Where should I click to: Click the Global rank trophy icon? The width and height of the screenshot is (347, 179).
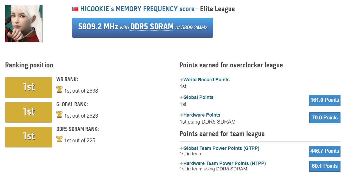click(x=59, y=114)
